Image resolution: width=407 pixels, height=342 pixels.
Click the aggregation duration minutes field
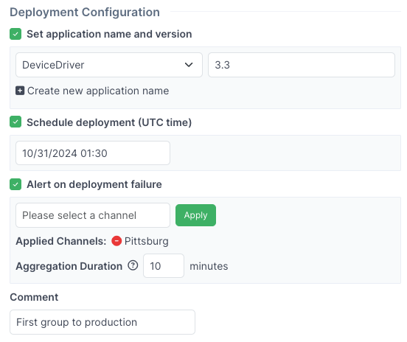pos(164,265)
